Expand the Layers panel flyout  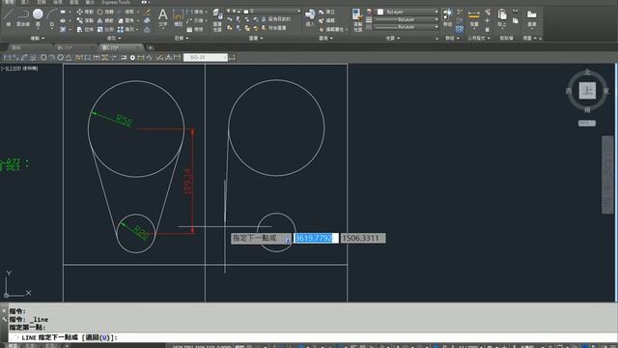tap(256, 39)
